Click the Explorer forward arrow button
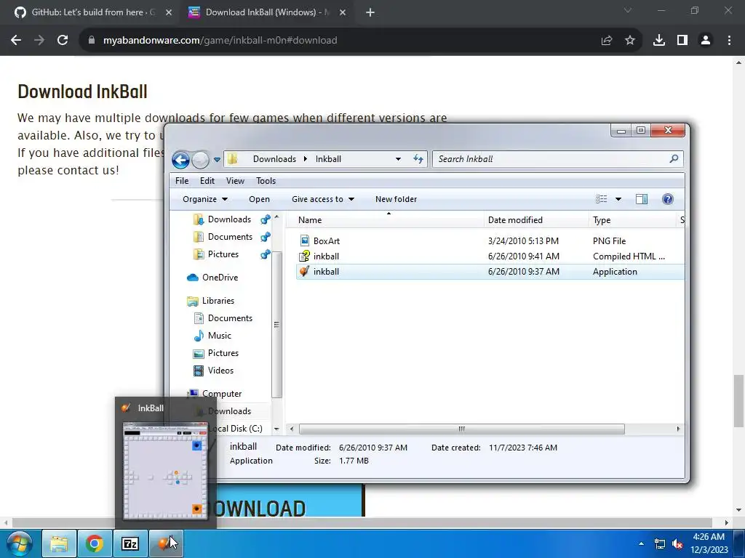Screen dimensions: 745x558 [x=201, y=160]
